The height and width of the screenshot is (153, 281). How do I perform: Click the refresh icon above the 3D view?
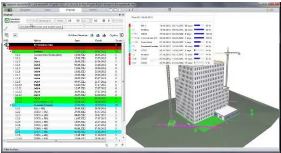pyautogui.click(x=169, y=10)
